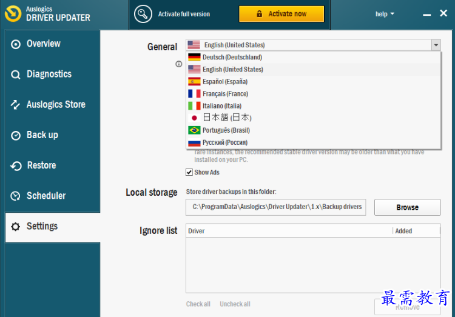Open the Diagnostics tab
This screenshot has height=317, width=455.
pos(53,75)
